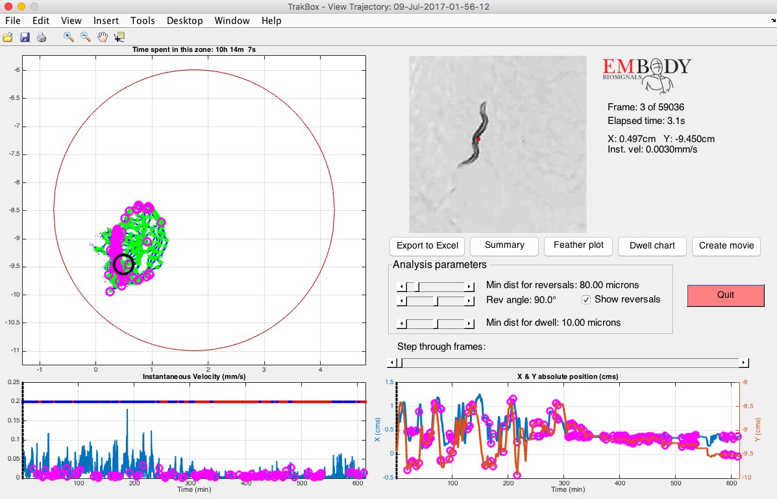This screenshot has width=777, height=499.
Task: Click the 'Inst. vel: 0.0030mm/s' text
Action: pyautogui.click(x=652, y=150)
